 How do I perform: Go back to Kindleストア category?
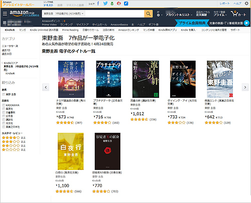click(x=11, y=63)
